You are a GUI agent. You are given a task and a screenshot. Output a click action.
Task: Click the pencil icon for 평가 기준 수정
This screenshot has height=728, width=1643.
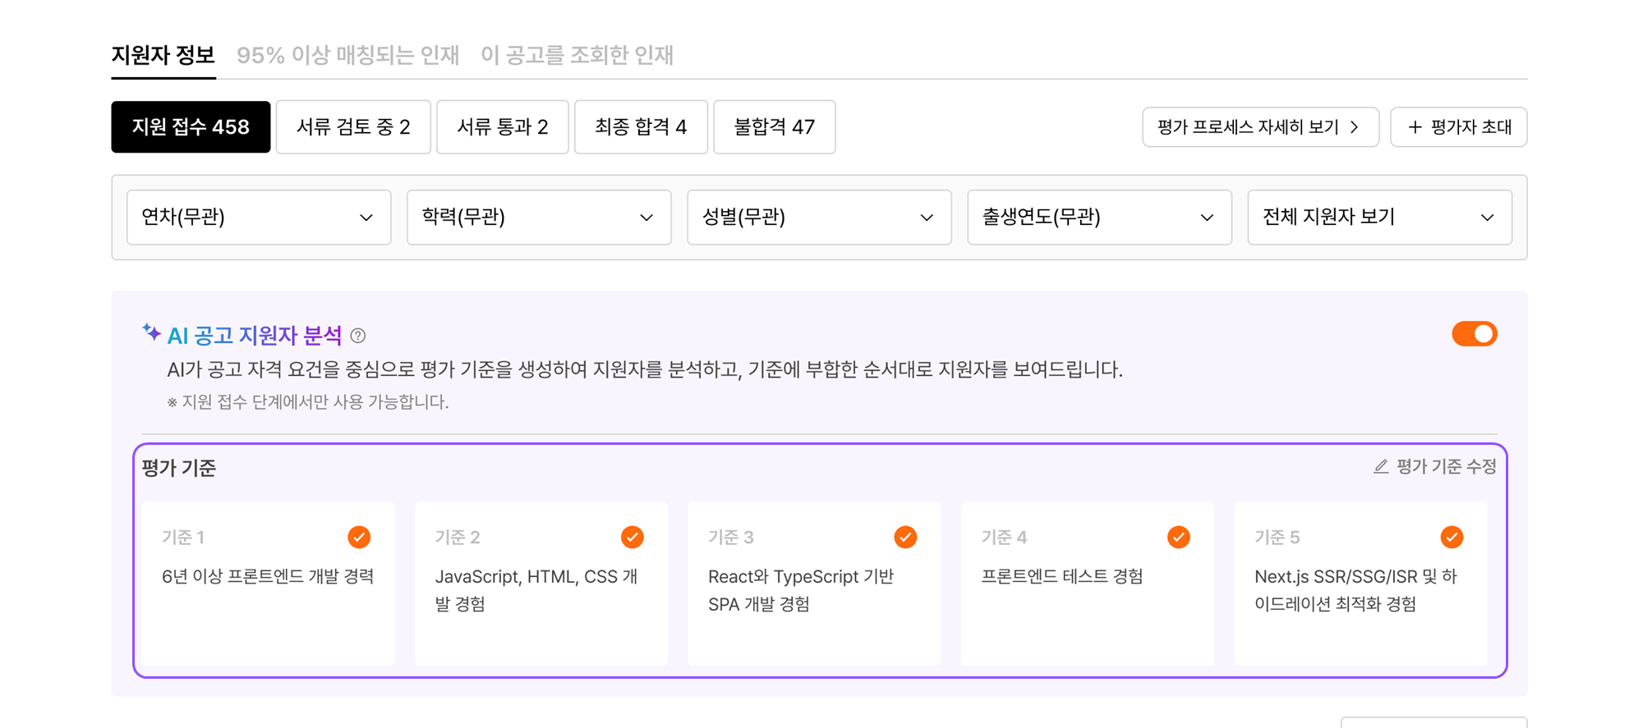(x=1381, y=467)
